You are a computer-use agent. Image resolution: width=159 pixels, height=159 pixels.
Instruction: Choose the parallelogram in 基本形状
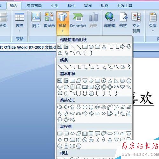coord(79,81)
